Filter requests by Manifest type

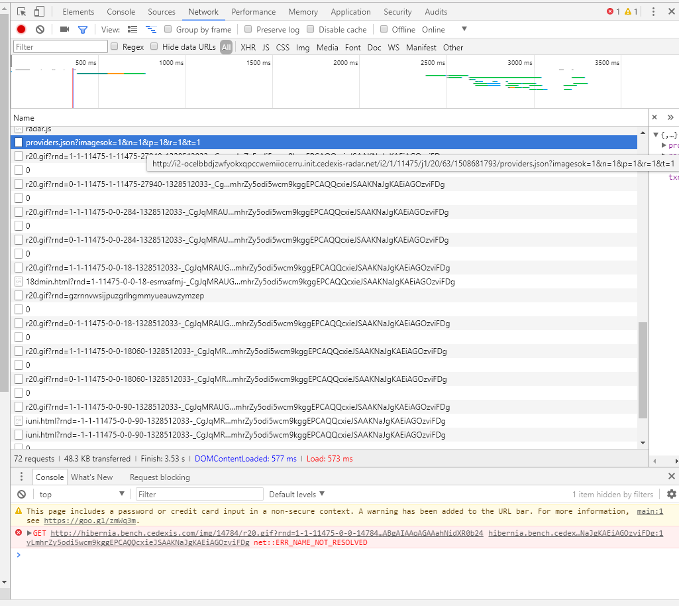pyautogui.click(x=421, y=47)
